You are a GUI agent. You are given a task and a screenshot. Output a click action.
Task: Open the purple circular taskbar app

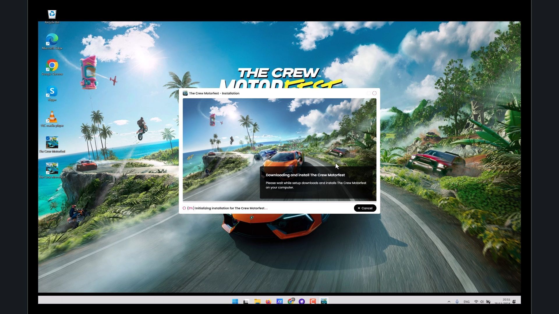click(302, 301)
